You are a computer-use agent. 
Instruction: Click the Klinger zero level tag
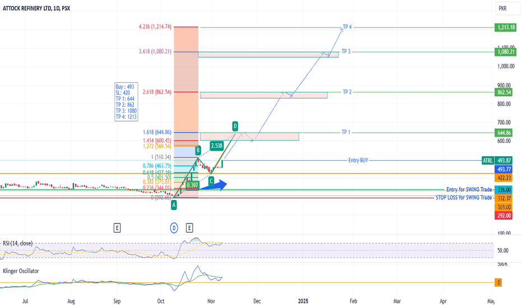point(498,283)
